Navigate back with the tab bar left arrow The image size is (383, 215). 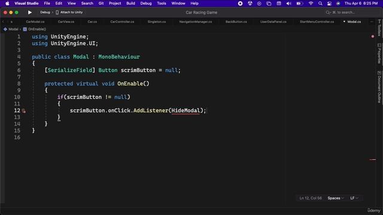pyautogui.click(x=3, y=21)
